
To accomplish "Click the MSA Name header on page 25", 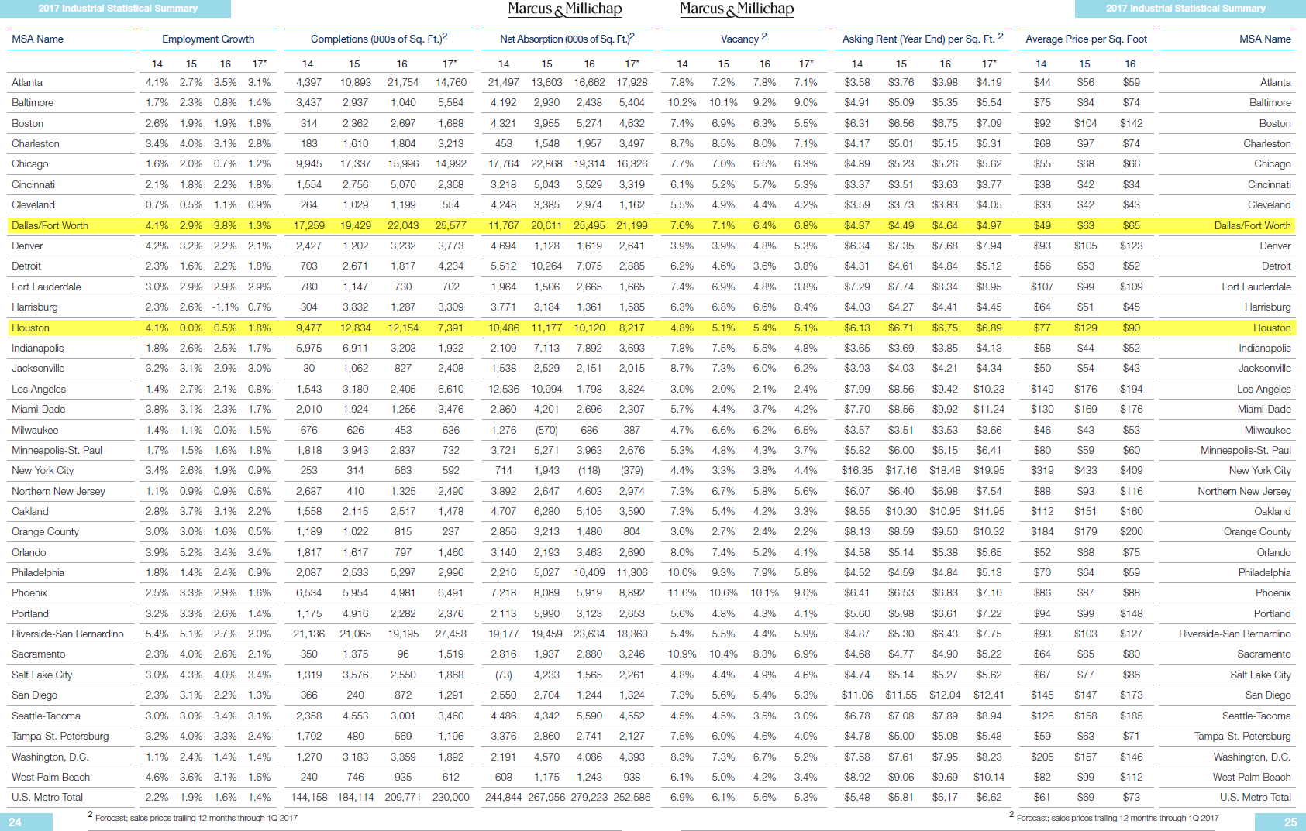I will click(x=1265, y=39).
